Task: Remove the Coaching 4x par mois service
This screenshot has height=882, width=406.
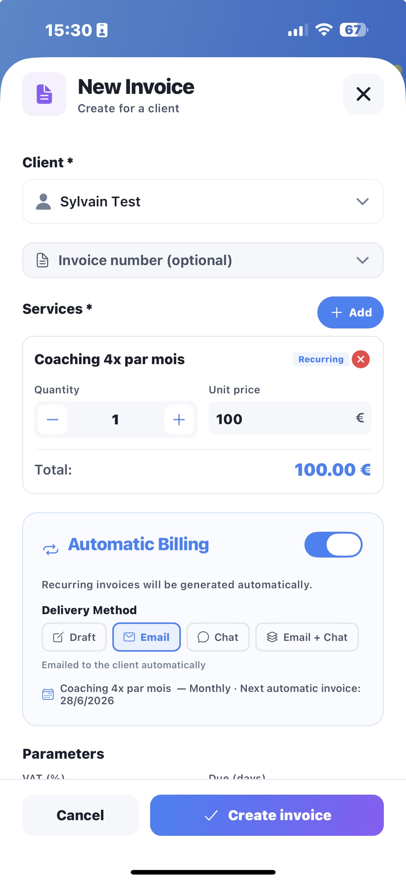Action: click(x=361, y=359)
